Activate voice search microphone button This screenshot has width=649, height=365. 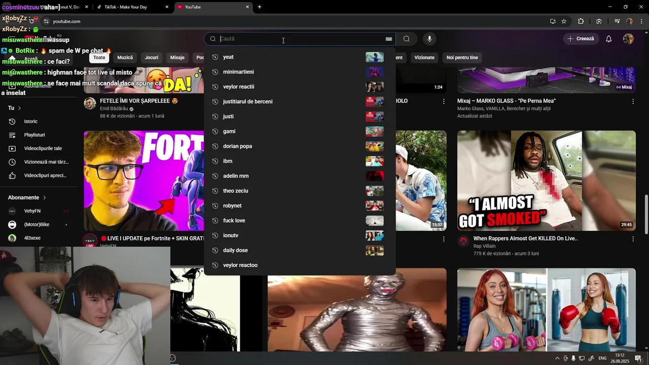click(x=429, y=39)
